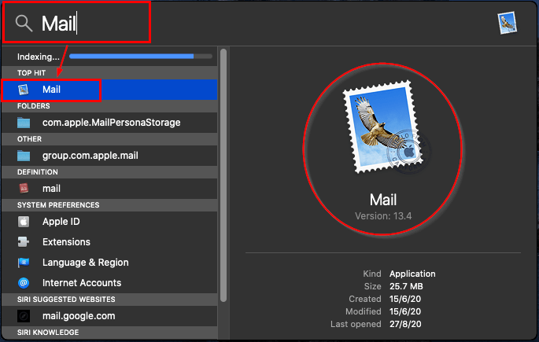Click the Application kind value

click(412, 274)
